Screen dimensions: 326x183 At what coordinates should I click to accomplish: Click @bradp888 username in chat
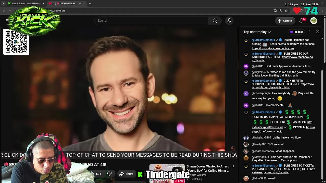[x=259, y=144]
